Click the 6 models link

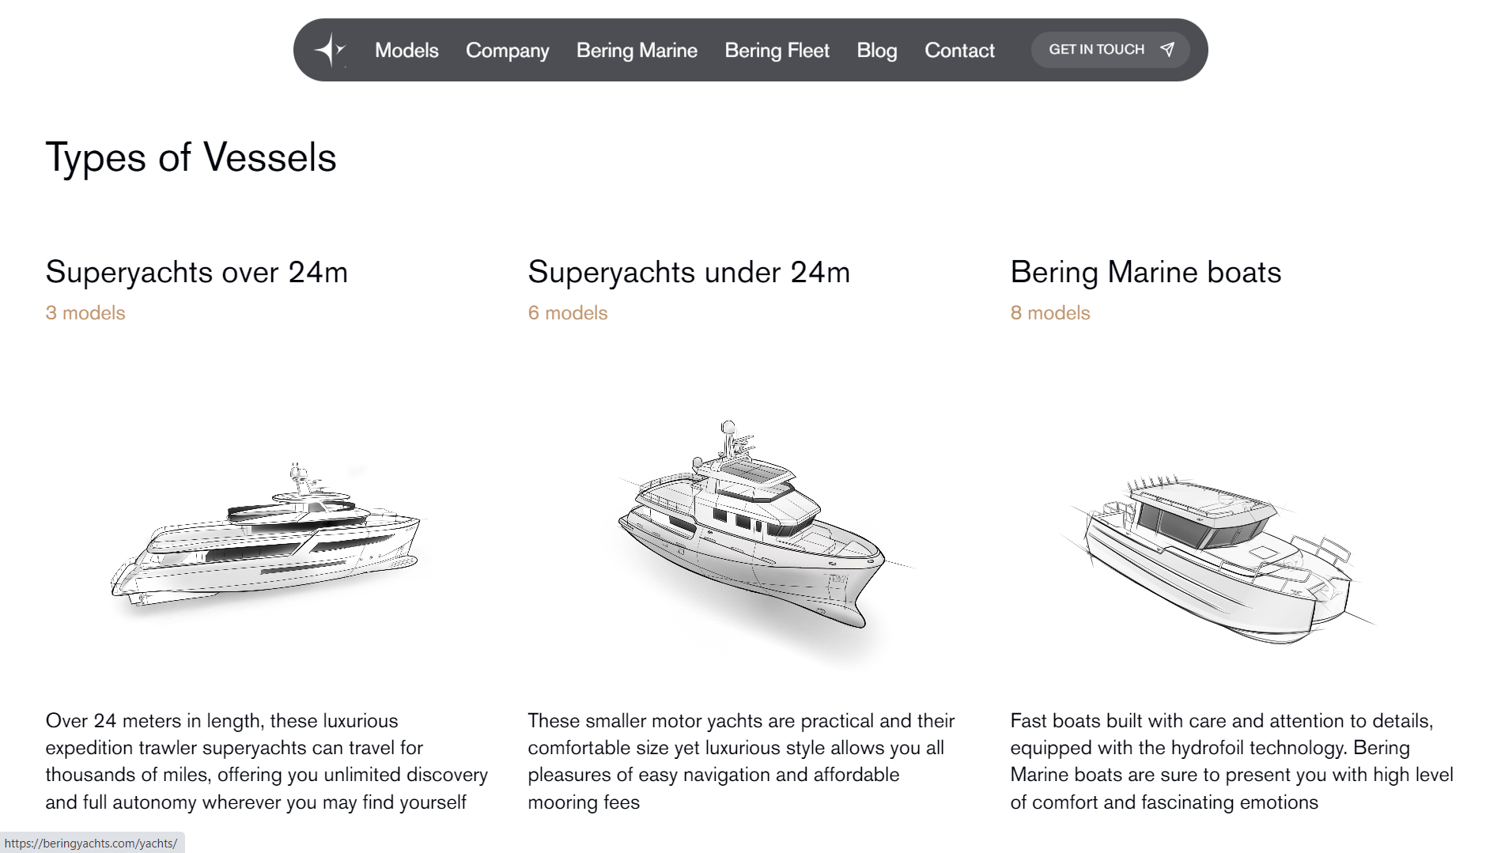coord(568,313)
